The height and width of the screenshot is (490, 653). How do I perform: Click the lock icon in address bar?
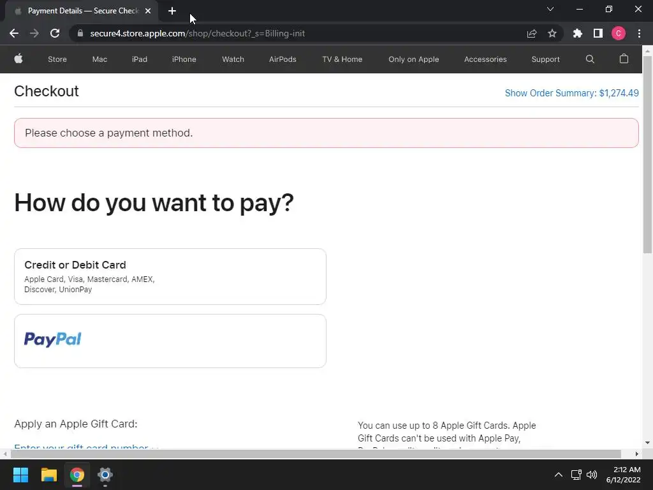point(80,33)
